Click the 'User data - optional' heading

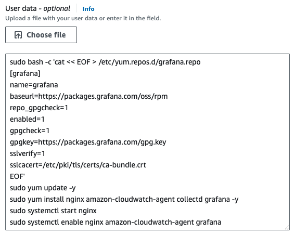click(38, 9)
